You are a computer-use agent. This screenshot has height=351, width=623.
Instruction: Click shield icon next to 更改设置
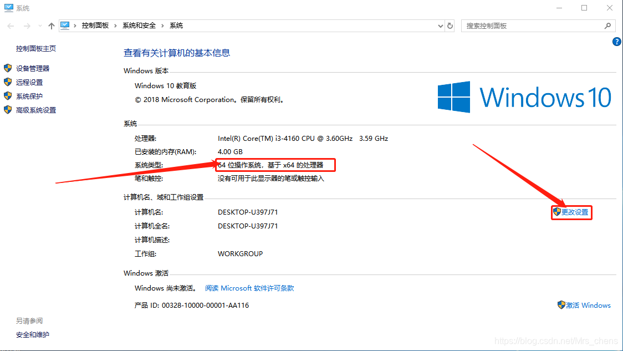coord(557,212)
